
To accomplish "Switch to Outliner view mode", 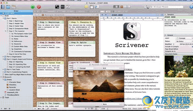I will [127, 7].
